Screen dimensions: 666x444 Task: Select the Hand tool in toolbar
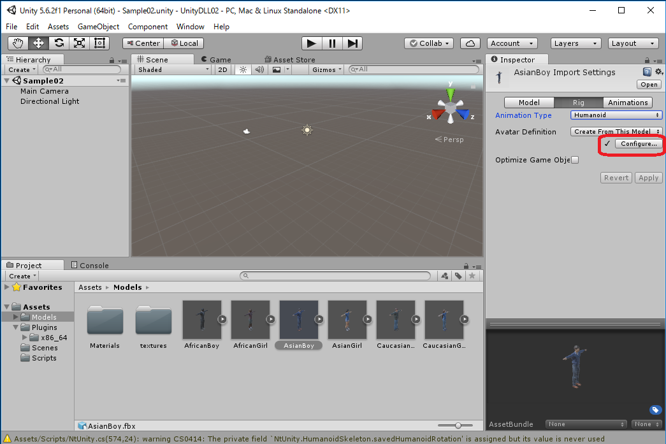18,43
